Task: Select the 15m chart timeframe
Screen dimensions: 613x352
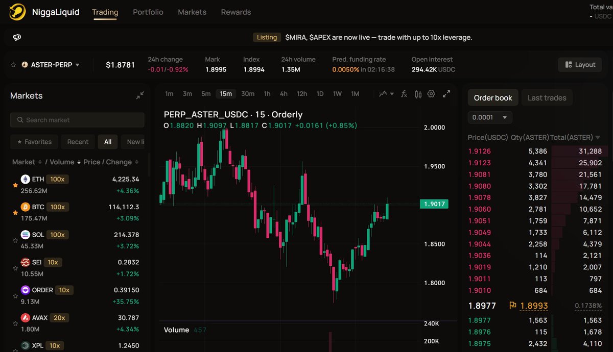Action: tap(226, 94)
